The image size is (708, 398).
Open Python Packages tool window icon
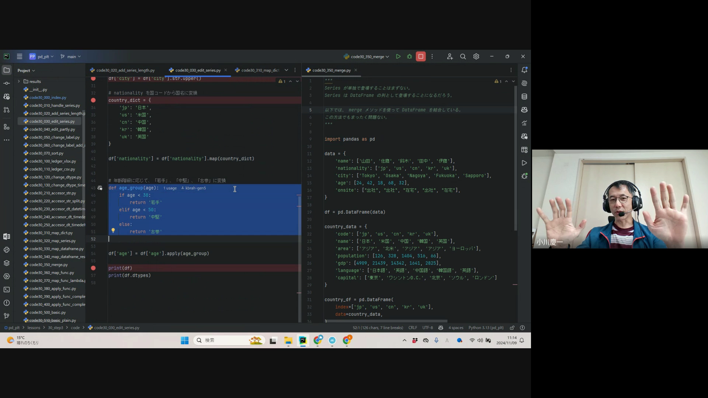click(x=7, y=263)
